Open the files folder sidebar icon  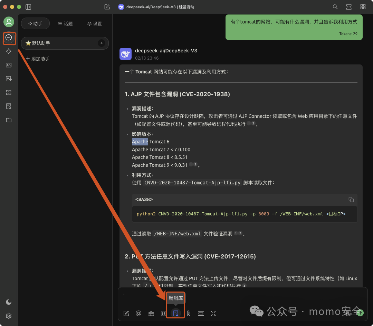tap(9, 120)
